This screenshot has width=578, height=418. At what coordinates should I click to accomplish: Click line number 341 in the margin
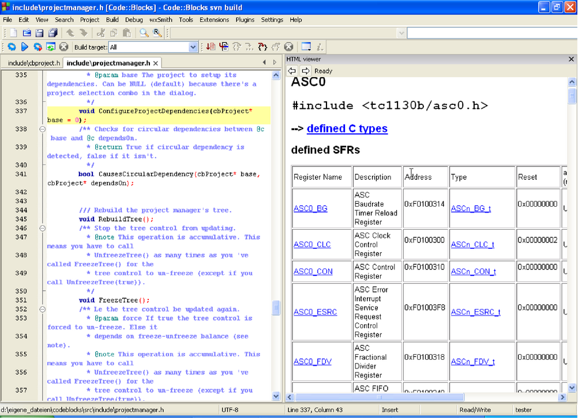(21, 174)
